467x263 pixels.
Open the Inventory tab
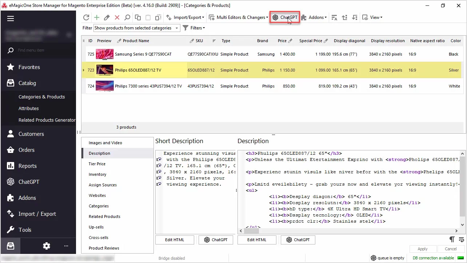[x=117, y=174]
